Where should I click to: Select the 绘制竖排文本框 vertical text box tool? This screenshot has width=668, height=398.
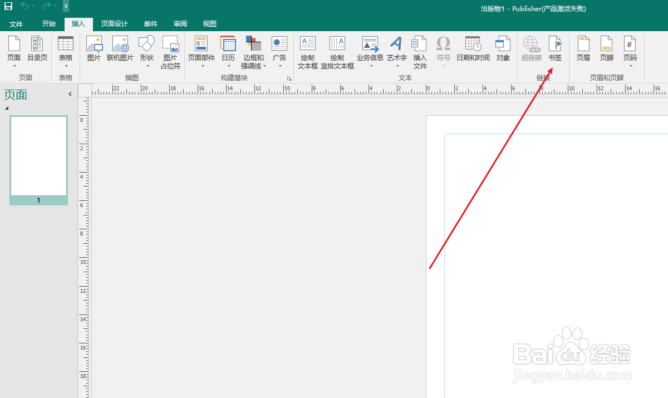[337, 52]
